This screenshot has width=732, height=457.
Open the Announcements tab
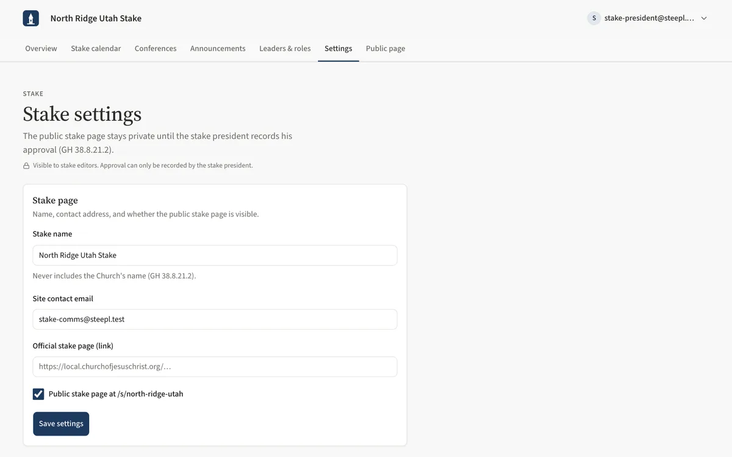218,49
